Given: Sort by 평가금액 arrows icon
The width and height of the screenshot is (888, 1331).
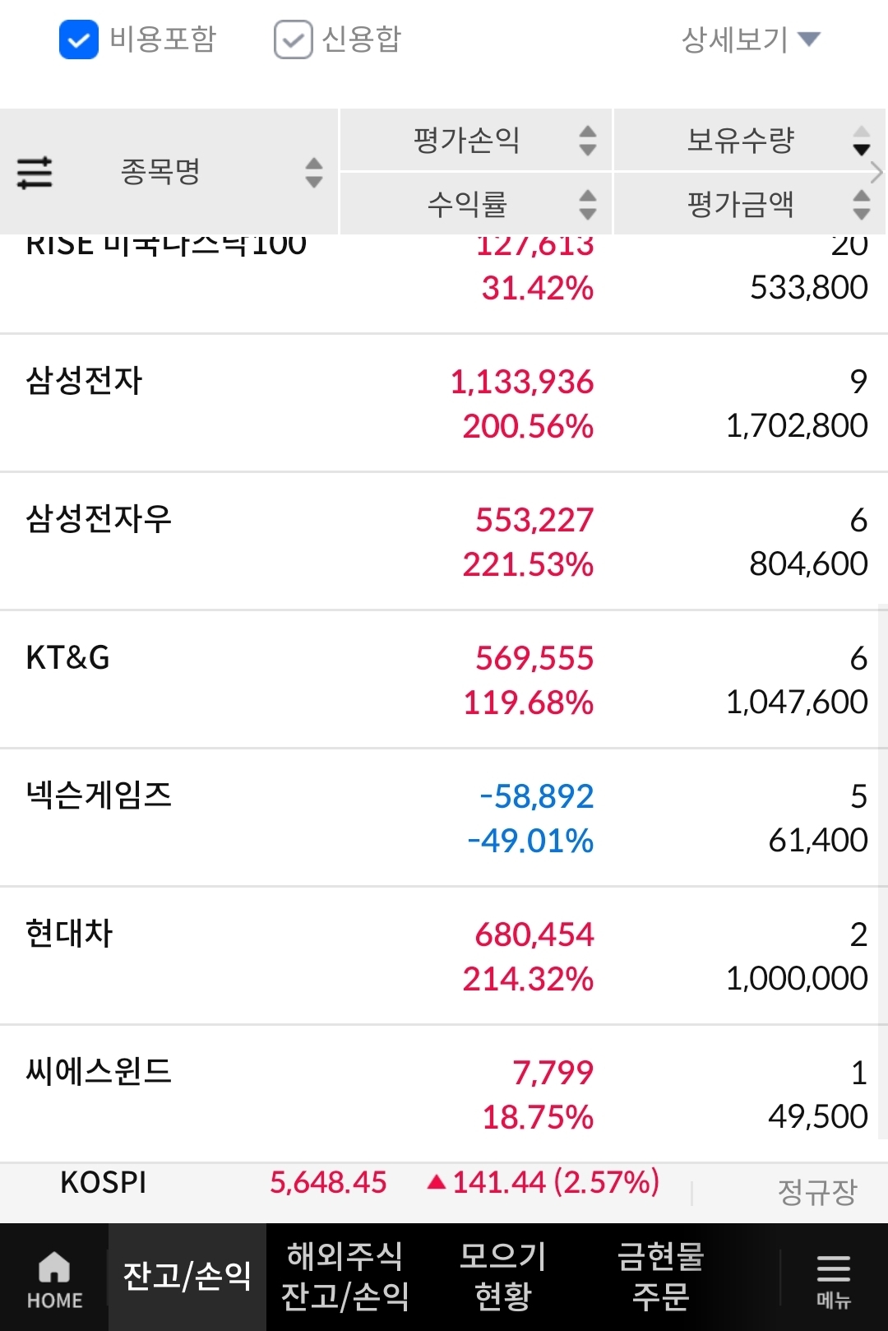Looking at the screenshot, I should (x=861, y=204).
